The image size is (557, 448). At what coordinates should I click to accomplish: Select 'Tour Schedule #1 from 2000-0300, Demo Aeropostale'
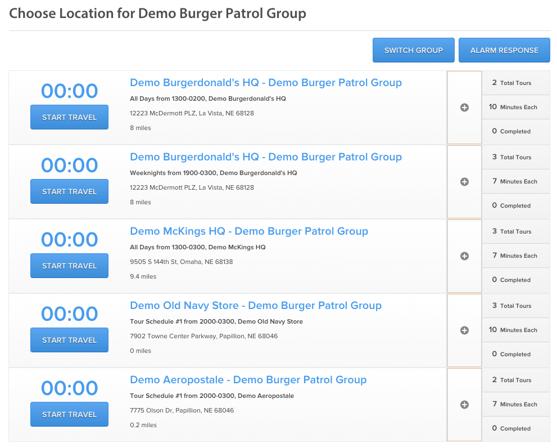click(x=212, y=396)
